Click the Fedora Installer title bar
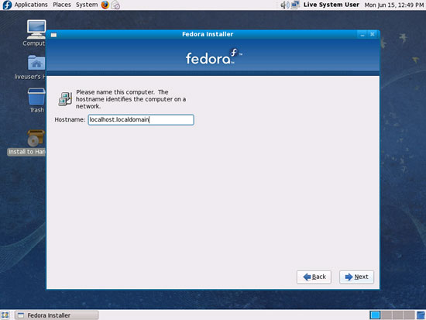Viewport: 426px width, 320px height. click(208, 34)
